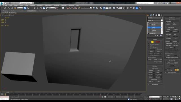Toggle Window/Crossing selection mode
181x102 pixels.
coord(34,8)
